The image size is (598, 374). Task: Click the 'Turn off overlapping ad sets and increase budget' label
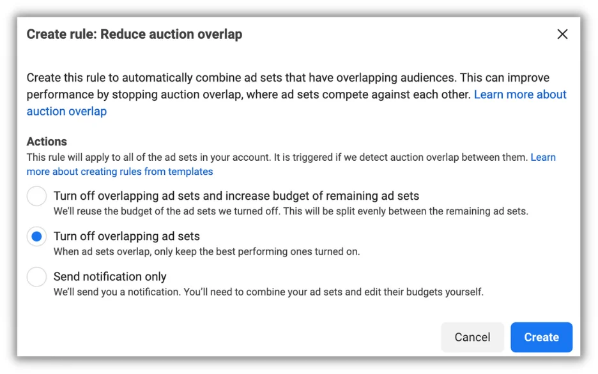(236, 196)
